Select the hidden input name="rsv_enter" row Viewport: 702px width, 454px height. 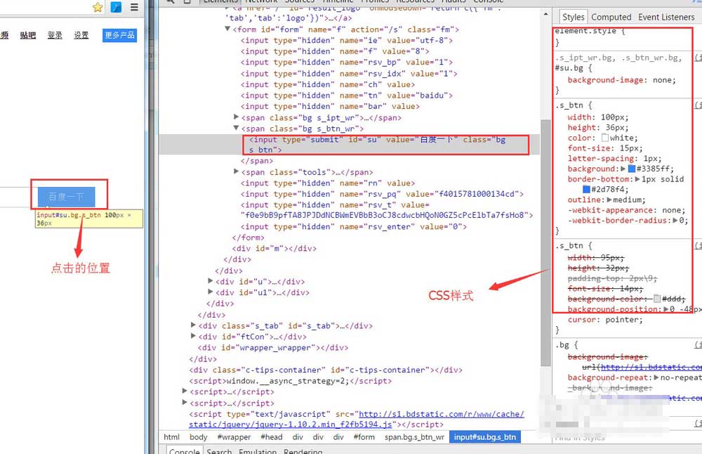click(x=354, y=227)
